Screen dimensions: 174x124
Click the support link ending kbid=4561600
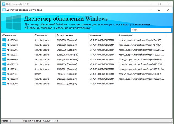point(140,40)
